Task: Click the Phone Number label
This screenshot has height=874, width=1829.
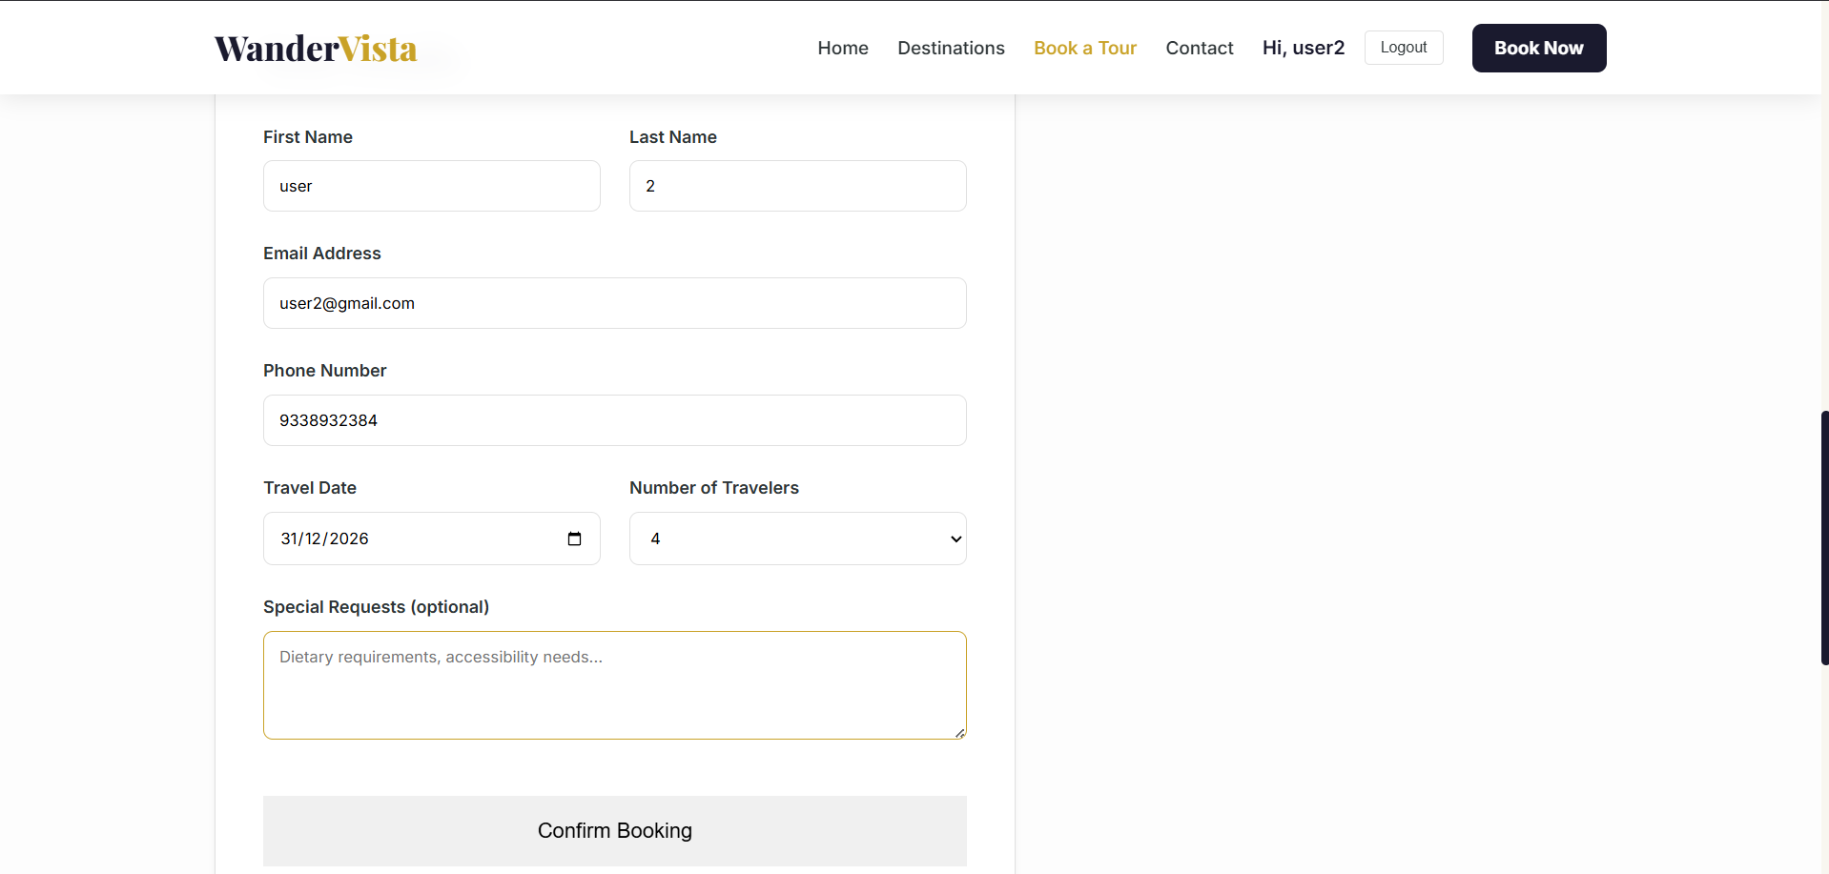Action: (325, 371)
